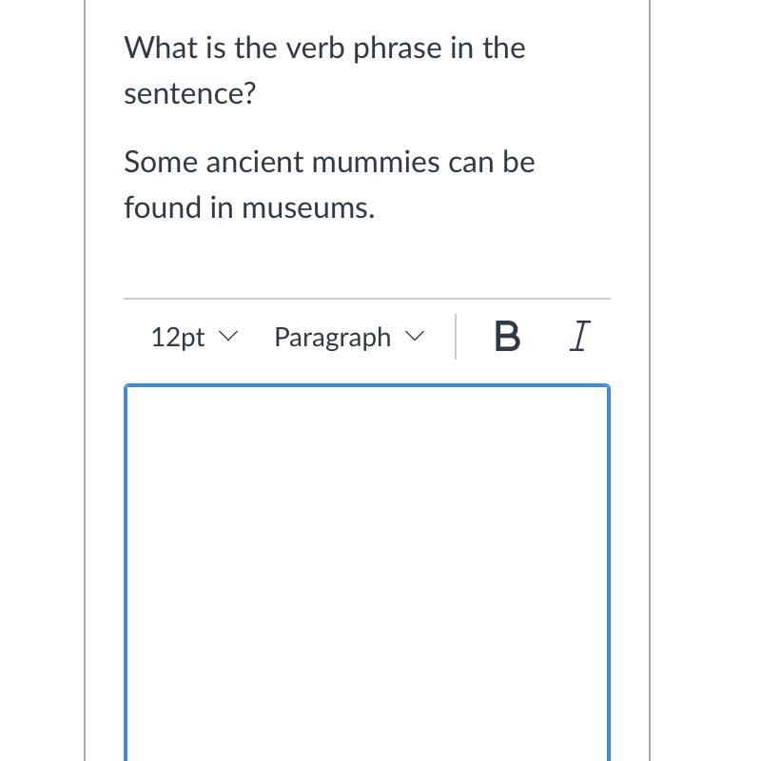Viewport: 761px width, 761px height.
Task: Open the Paragraph block format dropdown
Action: pyautogui.click(x=347, y=337)
